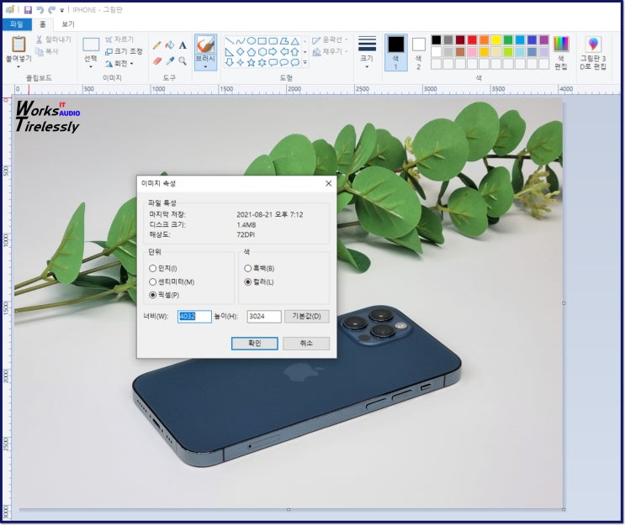
Task: Pick the right arrow shape
Action: pyautogui.click(x=273, y=52)
